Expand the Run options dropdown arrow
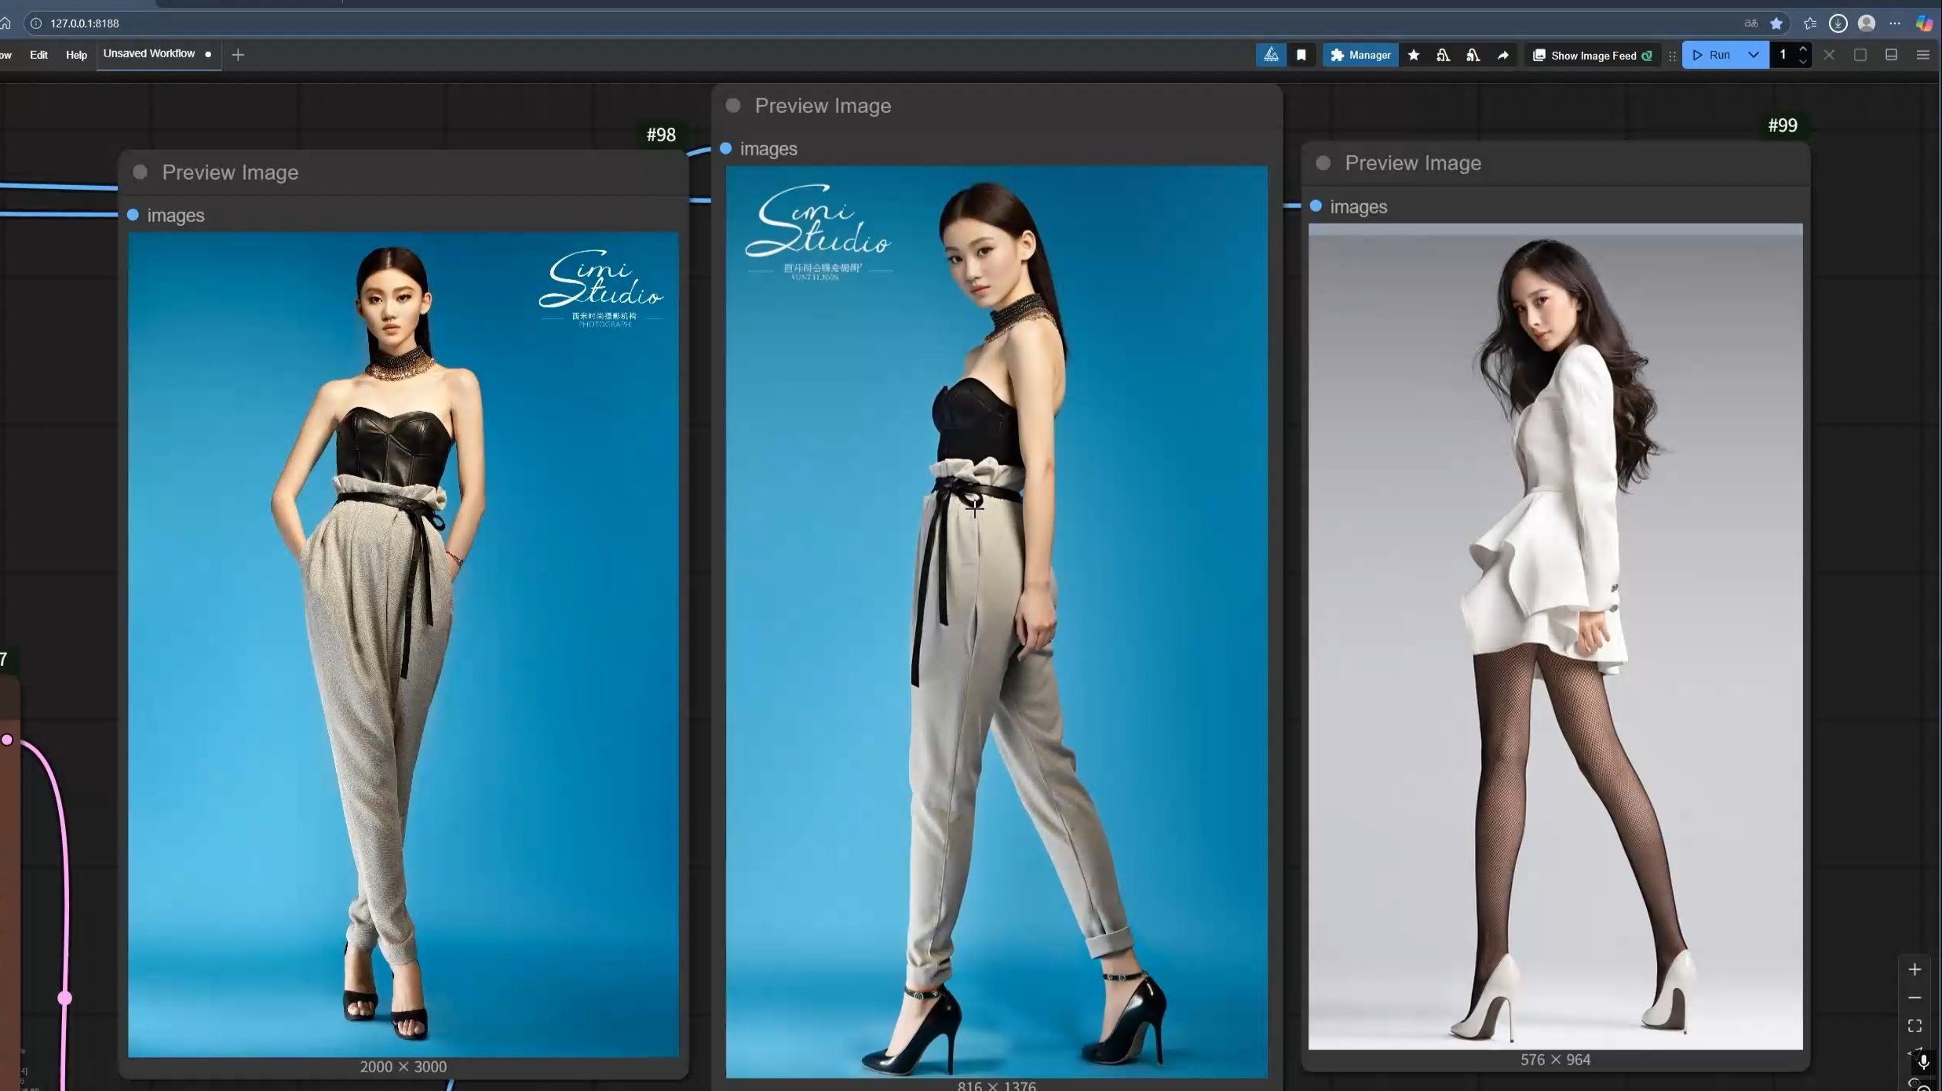1942x1091 pixels. (x=1754, y=55)
